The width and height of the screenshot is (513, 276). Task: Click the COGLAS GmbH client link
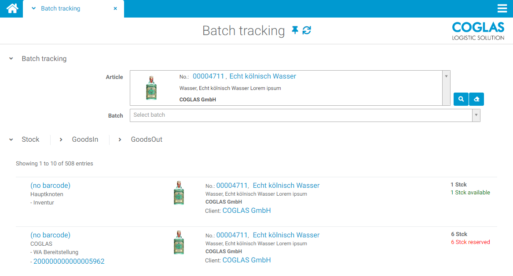246,210
